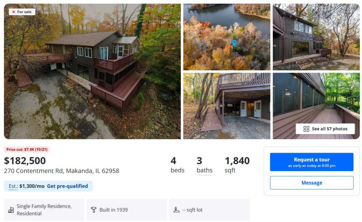Click the building icon next to Single Family Residence
Viewport: 362px width, 222px height.
[x=11, y=210]
